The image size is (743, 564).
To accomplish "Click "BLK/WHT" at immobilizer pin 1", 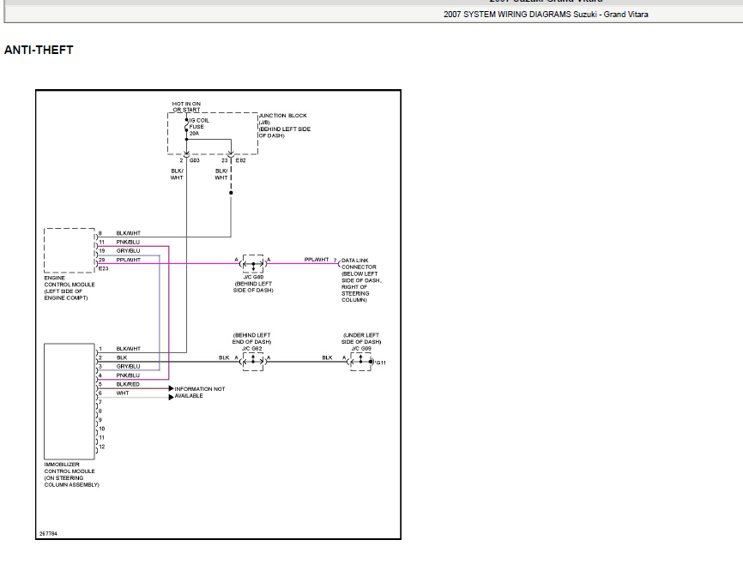I will click(129, 349).
